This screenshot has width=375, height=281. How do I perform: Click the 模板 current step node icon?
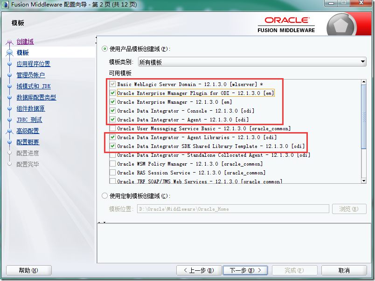click(10, 53)
